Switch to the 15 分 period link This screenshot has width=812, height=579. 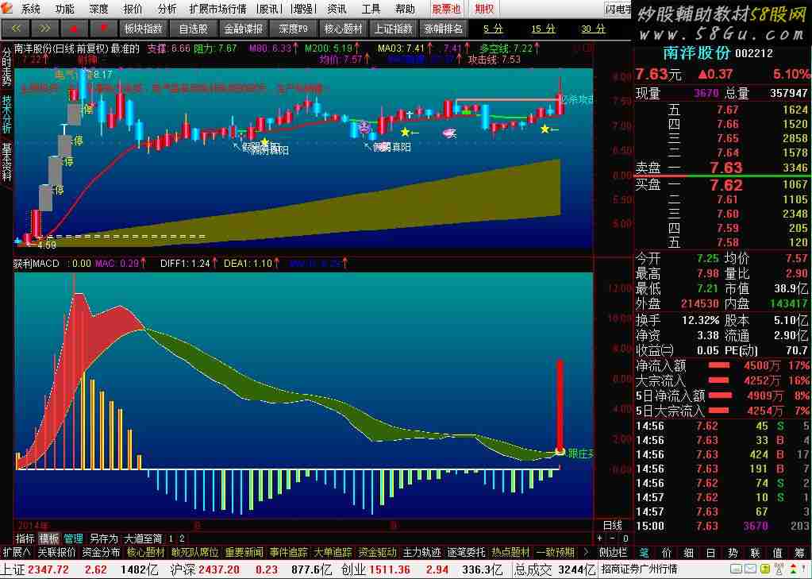point(543,29)
